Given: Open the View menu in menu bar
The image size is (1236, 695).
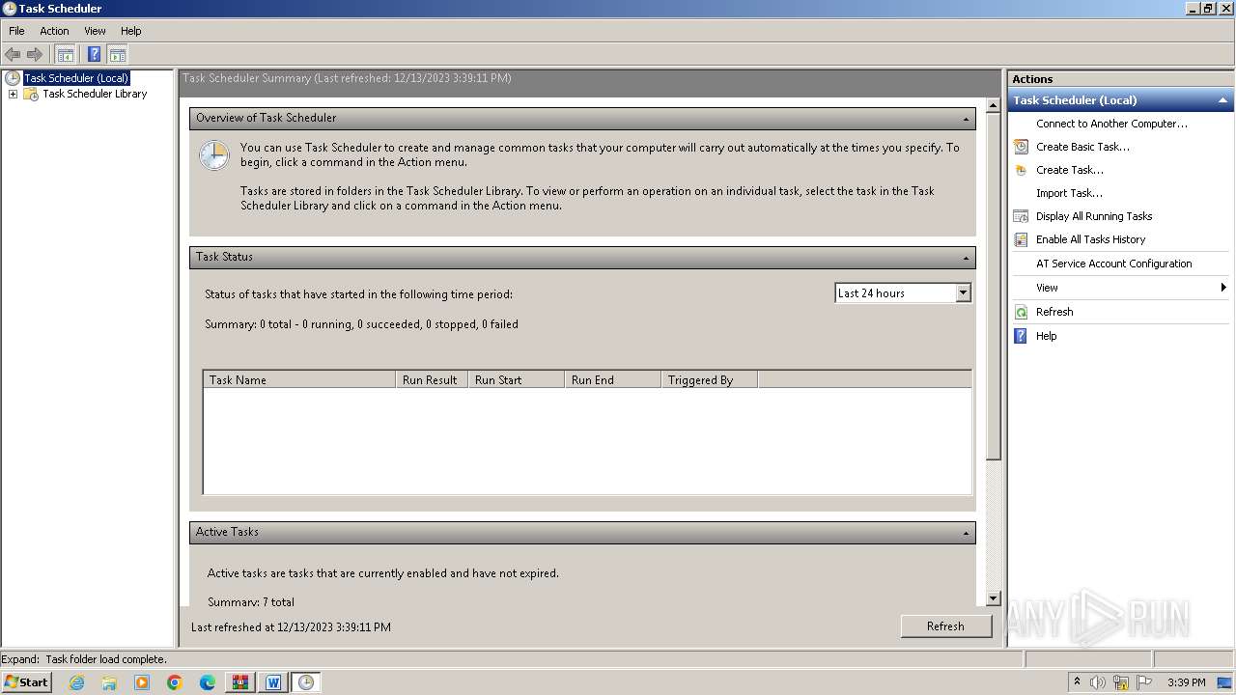Looking at the screenshot, I should coord(95,31).
